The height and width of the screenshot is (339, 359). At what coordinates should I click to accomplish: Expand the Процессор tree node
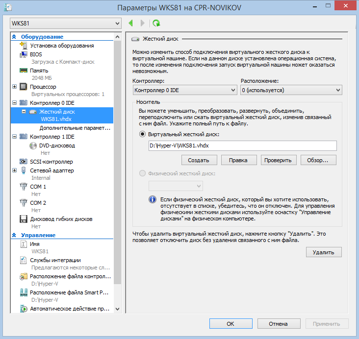pos(14,87)
